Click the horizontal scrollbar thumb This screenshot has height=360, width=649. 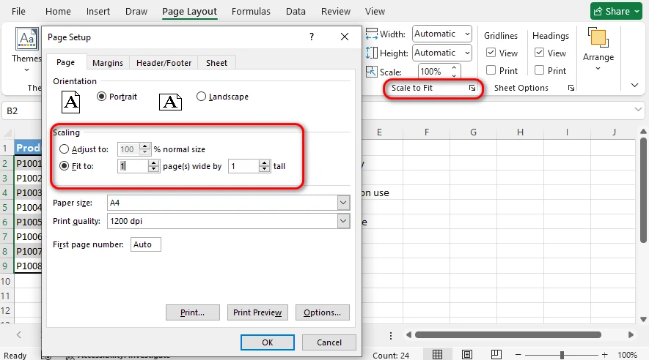(x=508, y=335)
